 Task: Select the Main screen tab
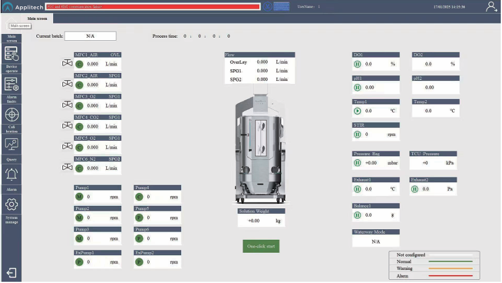click(38, 19)
